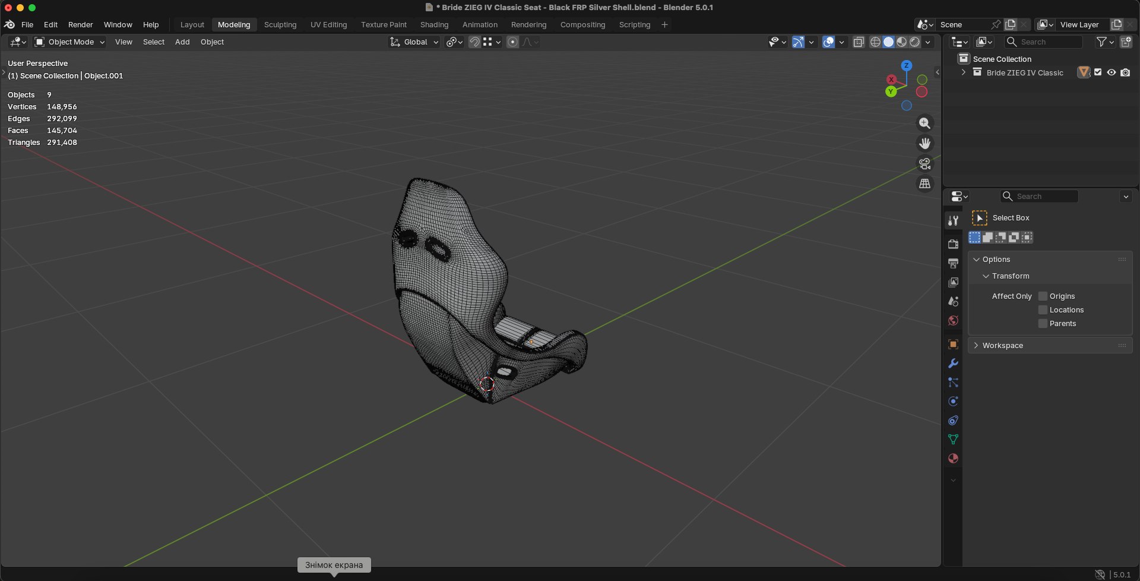Click the viewport zoom magnifier icon

[924, 123]
